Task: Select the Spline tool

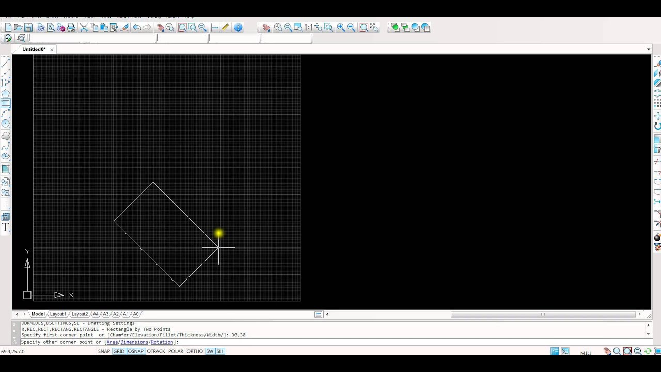Action: click(6, 147)
